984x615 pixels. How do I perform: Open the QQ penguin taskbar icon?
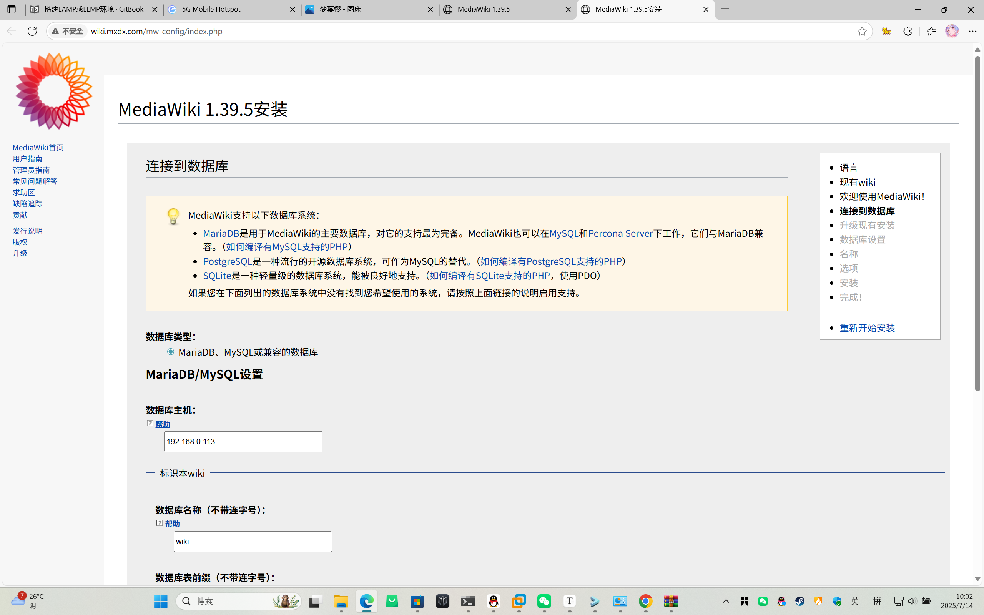click(x=493, y=601)
